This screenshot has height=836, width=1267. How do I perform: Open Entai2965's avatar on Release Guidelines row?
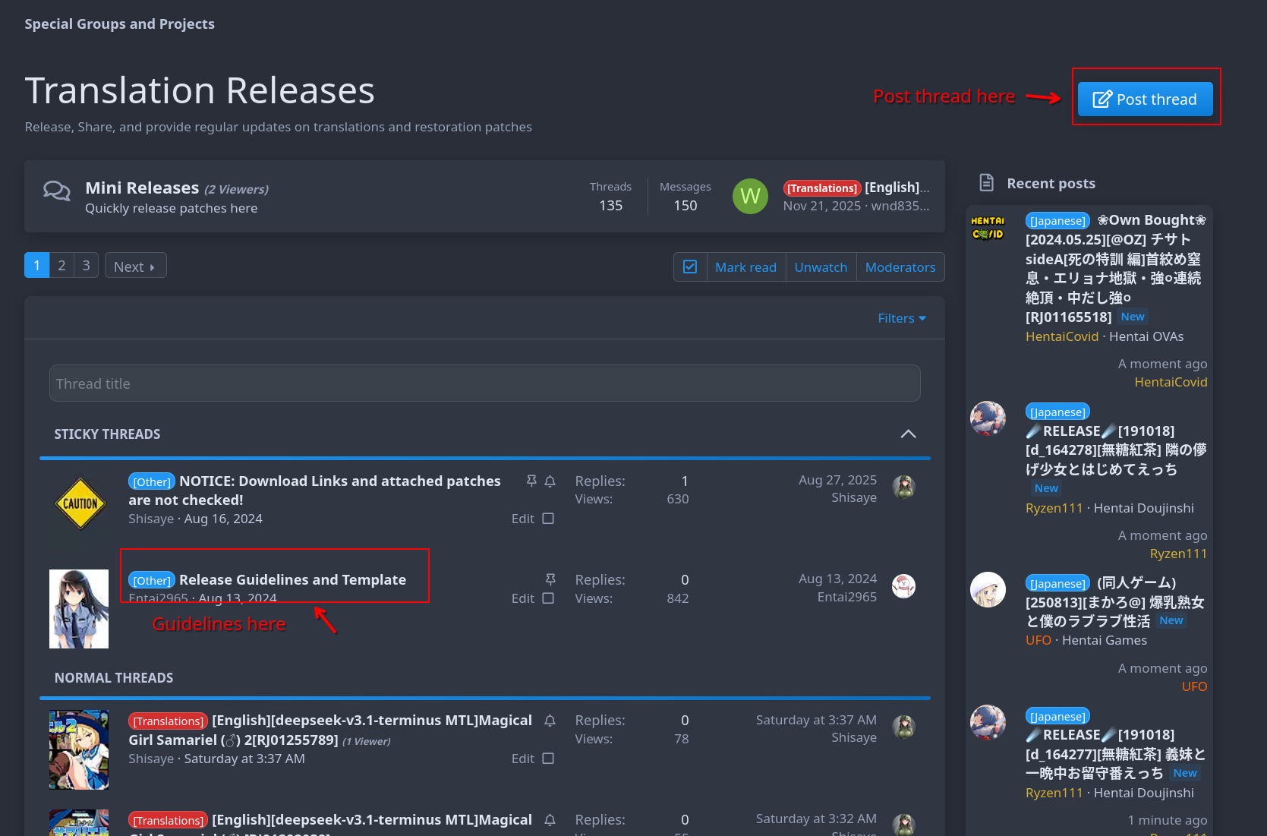point(903,586)
